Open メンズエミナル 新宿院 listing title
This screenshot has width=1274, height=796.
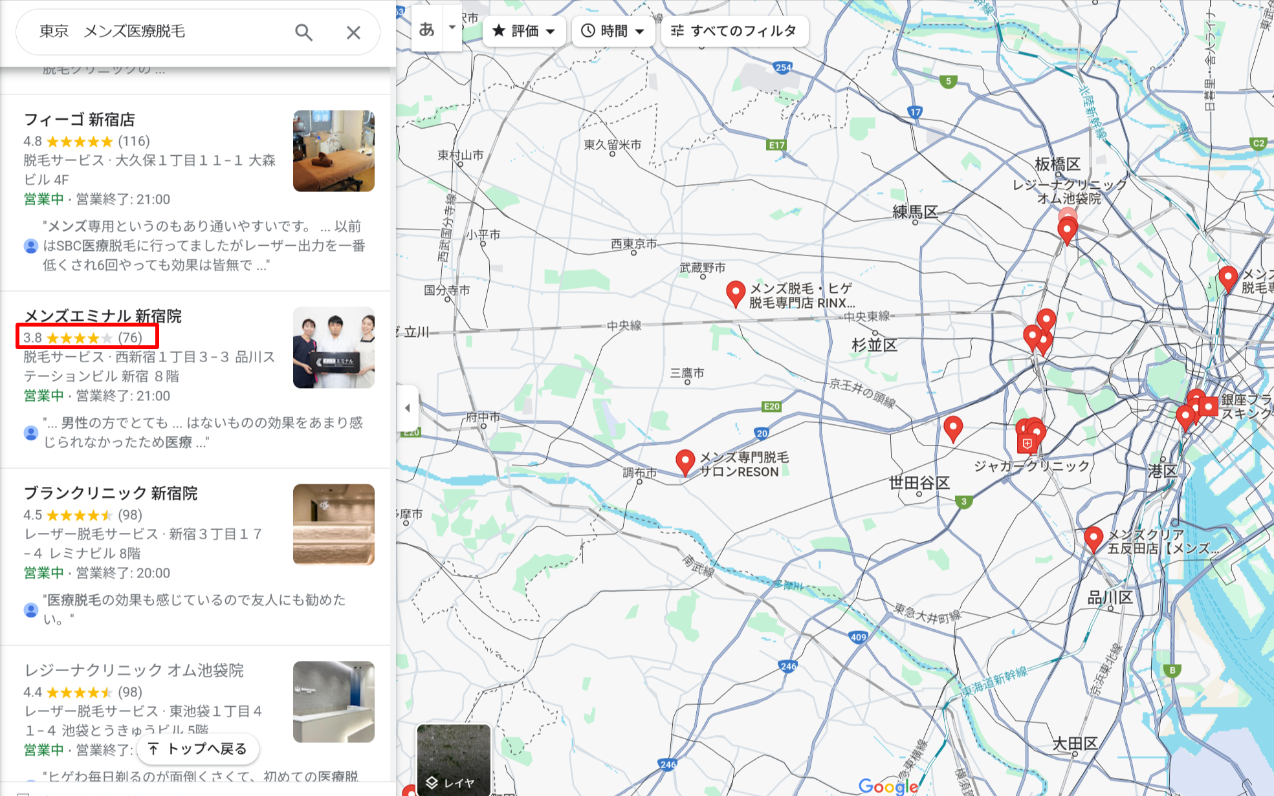pyautogui.click(x=103, y=316)
